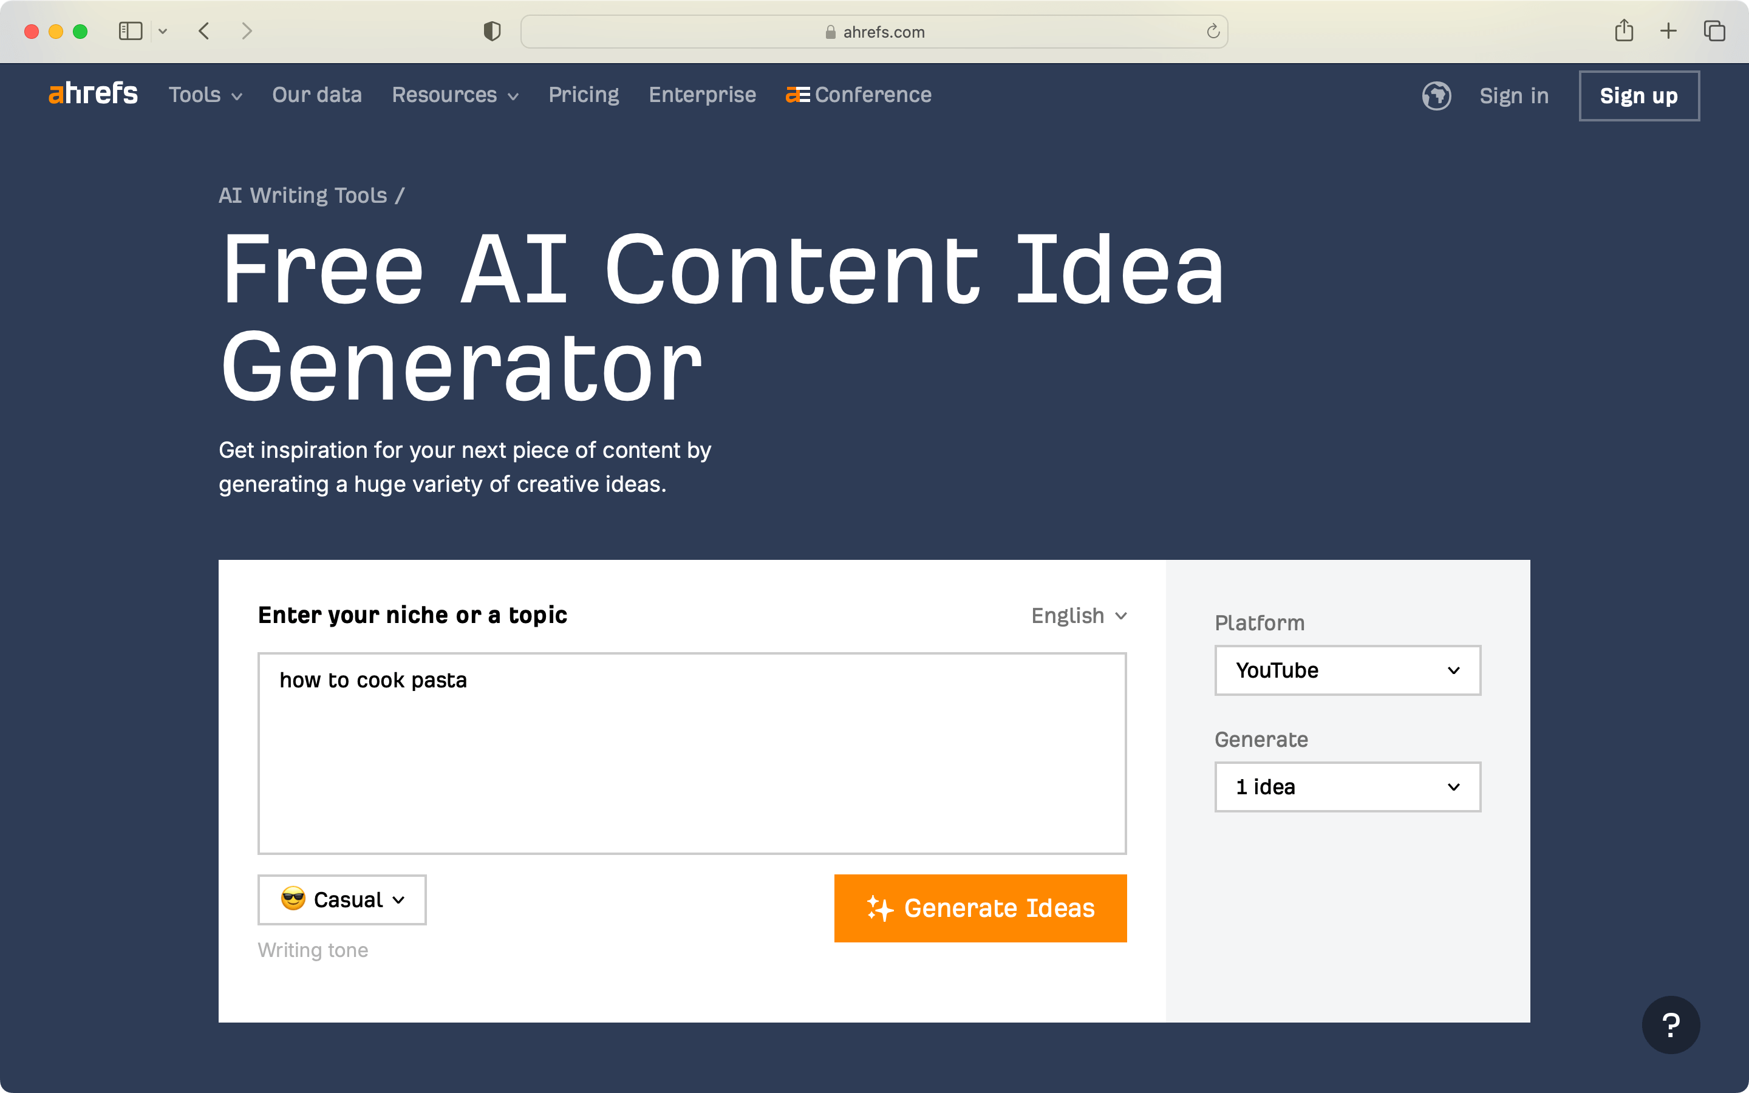
Task: Click the shield privacy icon
Action: (493, 32)
